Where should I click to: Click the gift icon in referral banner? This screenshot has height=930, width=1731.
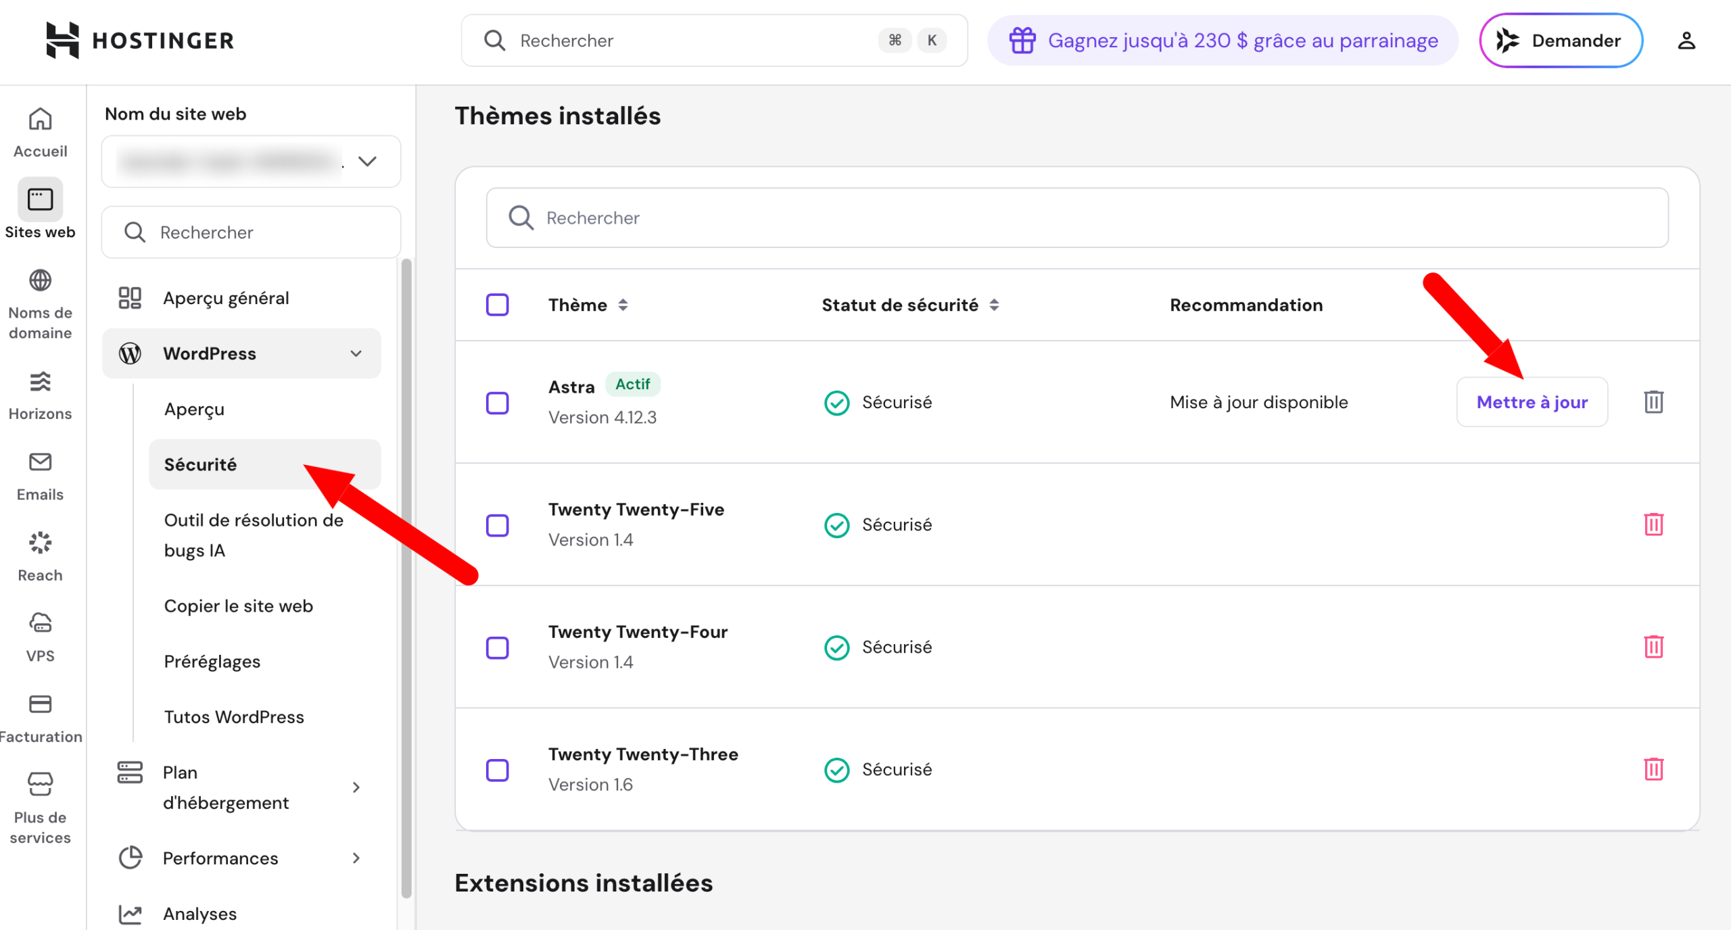(1022, 41)
